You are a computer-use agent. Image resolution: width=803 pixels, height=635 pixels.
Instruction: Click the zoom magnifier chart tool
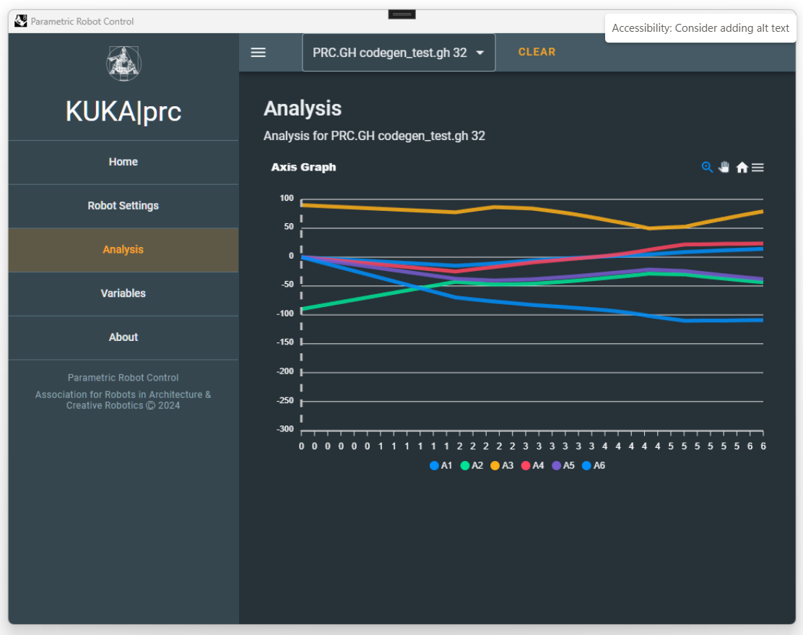pos(707,167)
